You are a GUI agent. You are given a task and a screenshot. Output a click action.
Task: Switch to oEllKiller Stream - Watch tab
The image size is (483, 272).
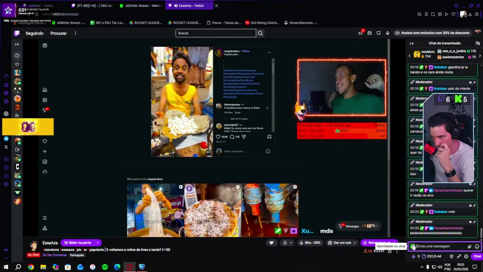pyautogui.click(x=140, y=6)
